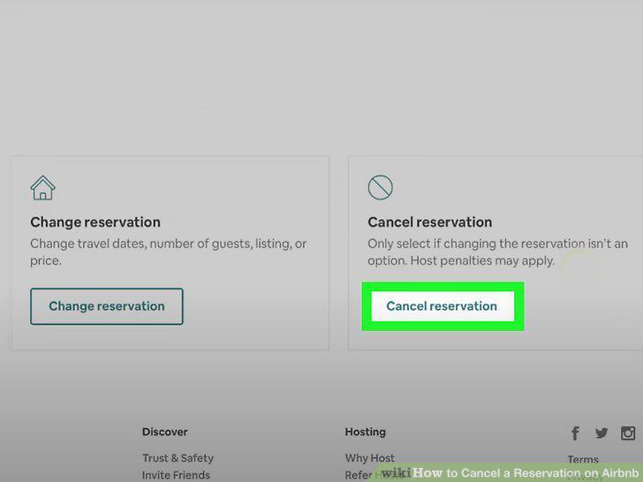The width and height of the screenshot is (643, 482).
Task: Click the 'Change reservation' card heading
Action: [95, 222]
